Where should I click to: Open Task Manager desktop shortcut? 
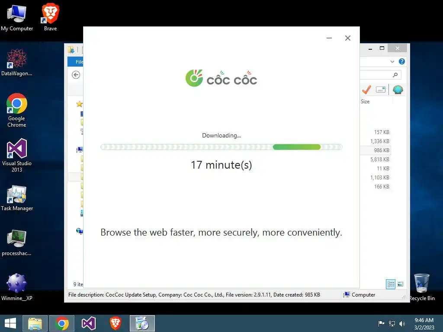point(17,198)
